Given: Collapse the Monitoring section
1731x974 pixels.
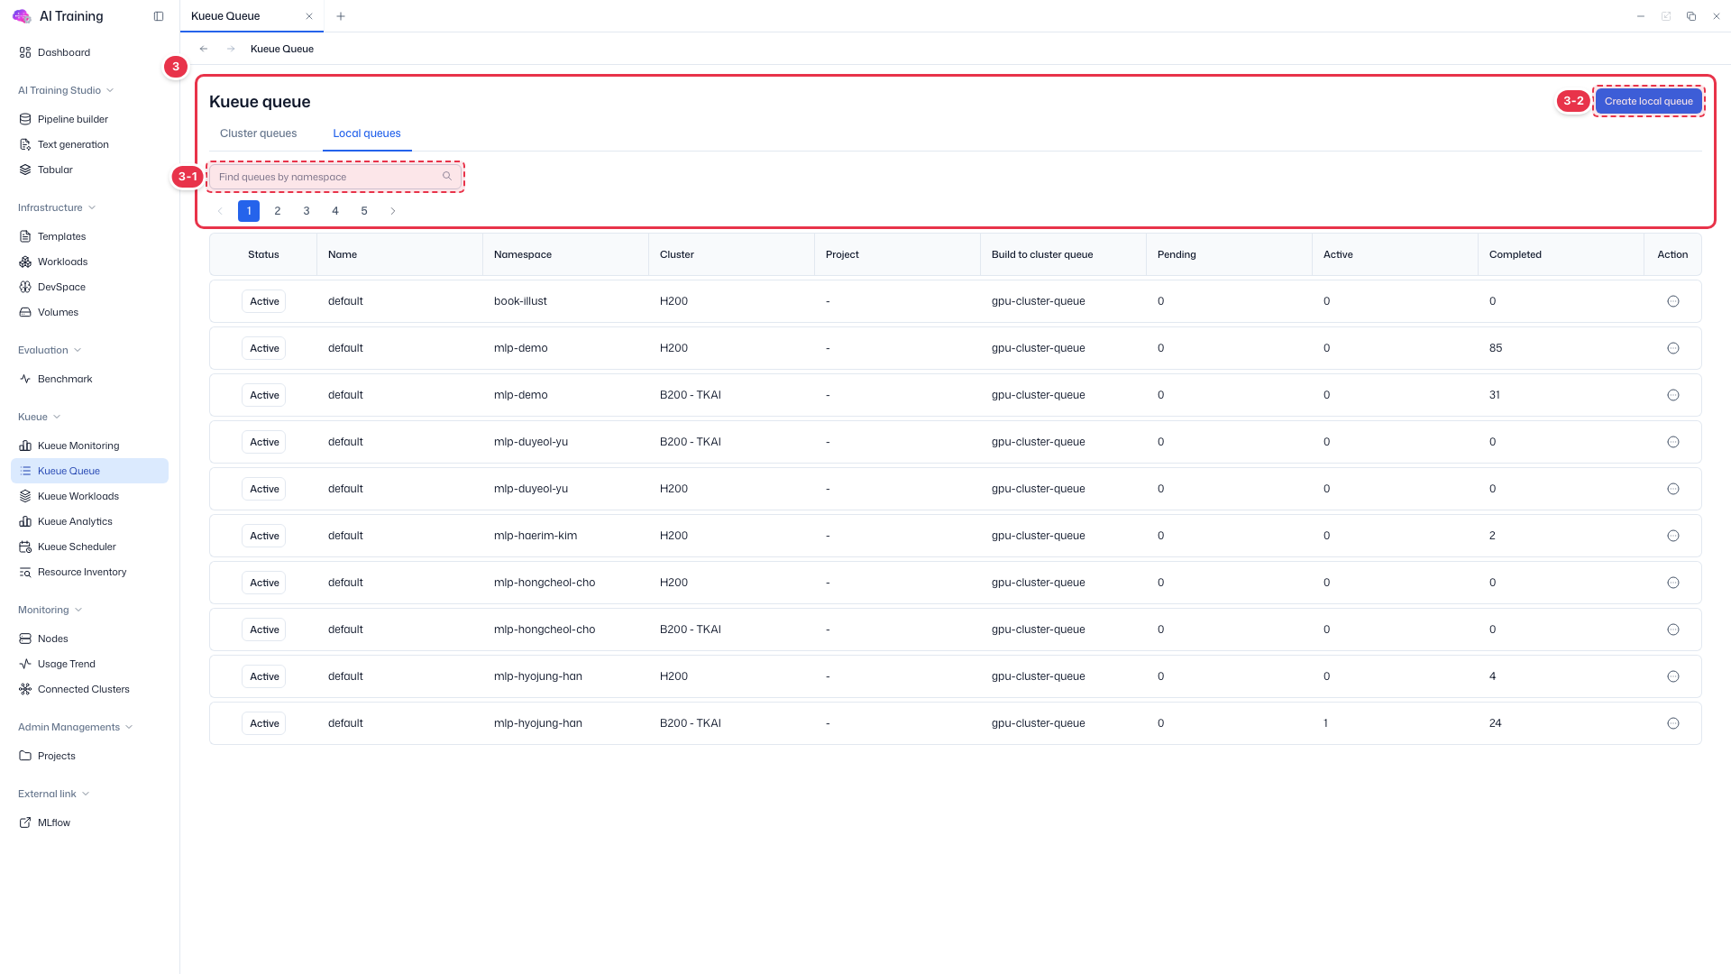Looking at the screenshot, I should click(50, 610).
